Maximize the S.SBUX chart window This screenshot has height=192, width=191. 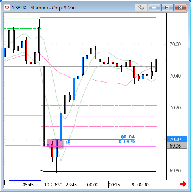point(167,7)
